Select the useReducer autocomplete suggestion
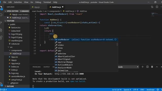 [x=86, y=39]
